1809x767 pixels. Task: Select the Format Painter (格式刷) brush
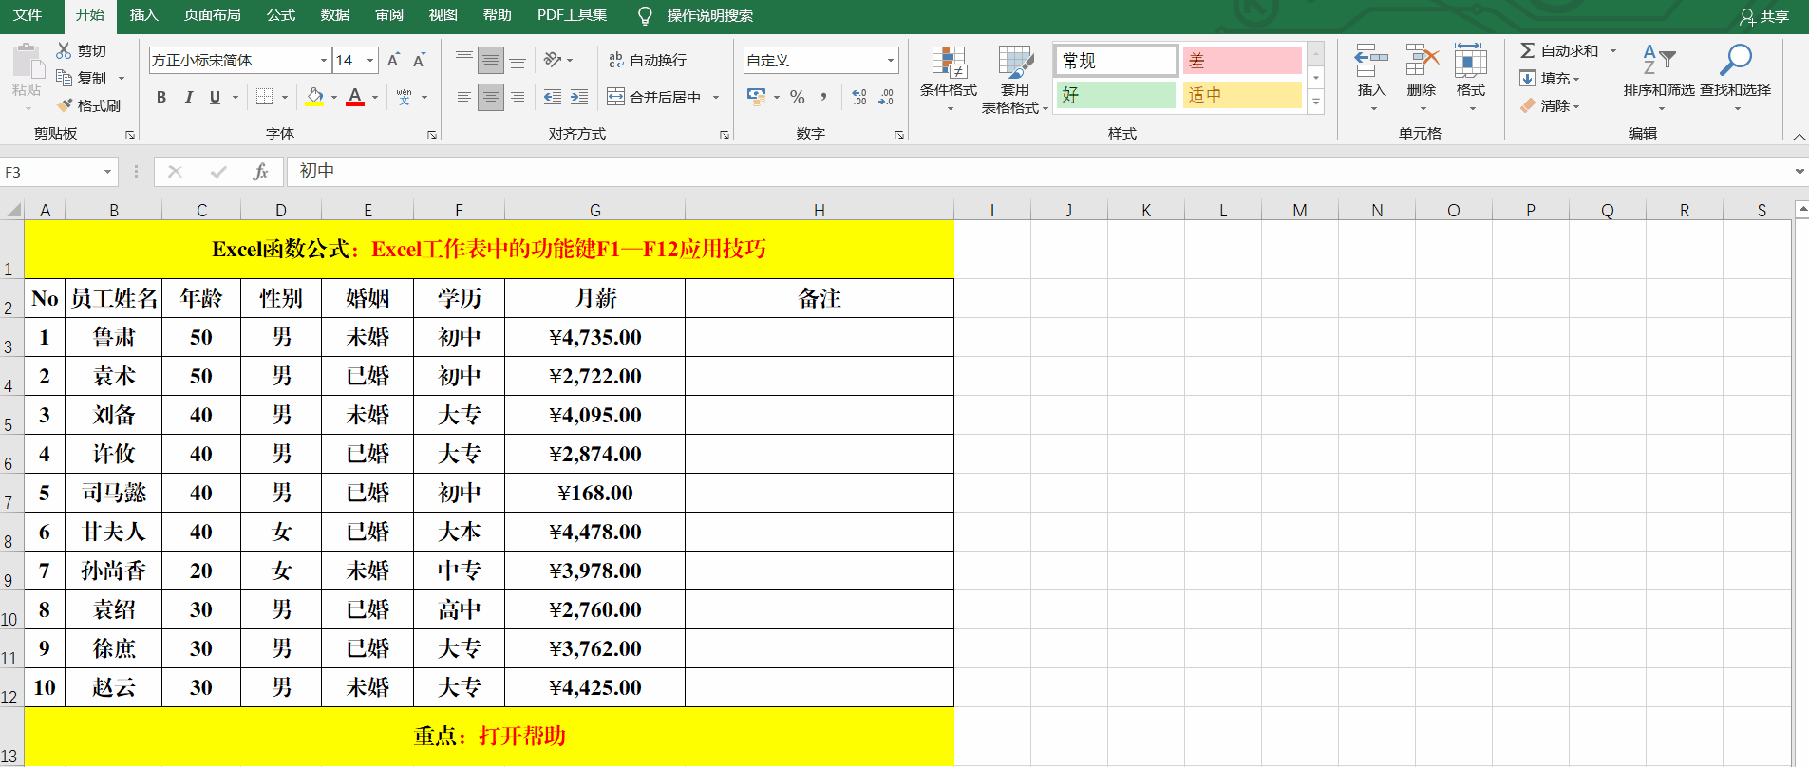tap(64, 105)
